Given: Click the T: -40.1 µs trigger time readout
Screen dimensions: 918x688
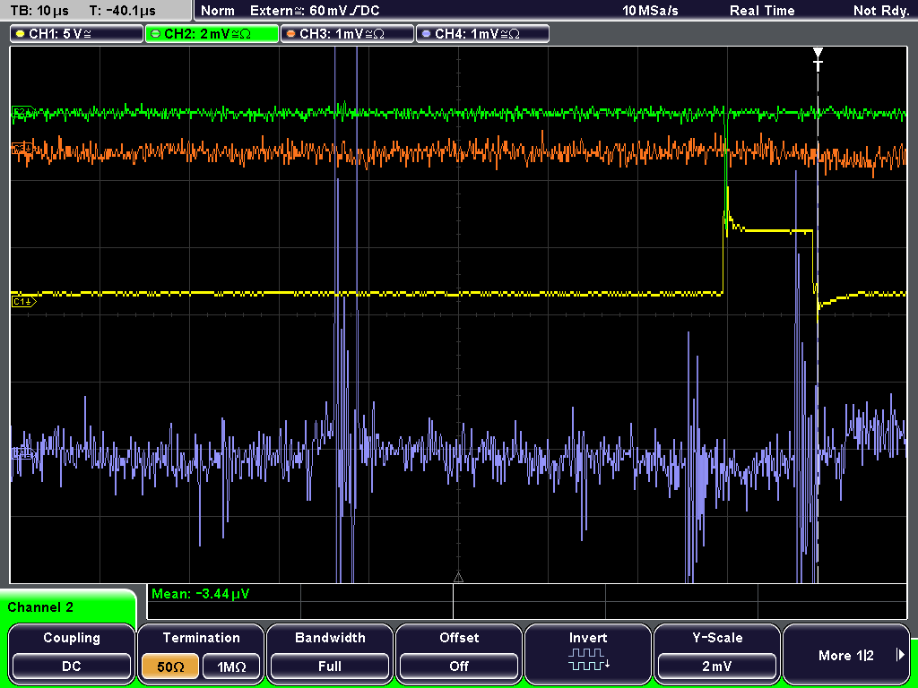Looking at the screenshot, I should pos(122,11).
